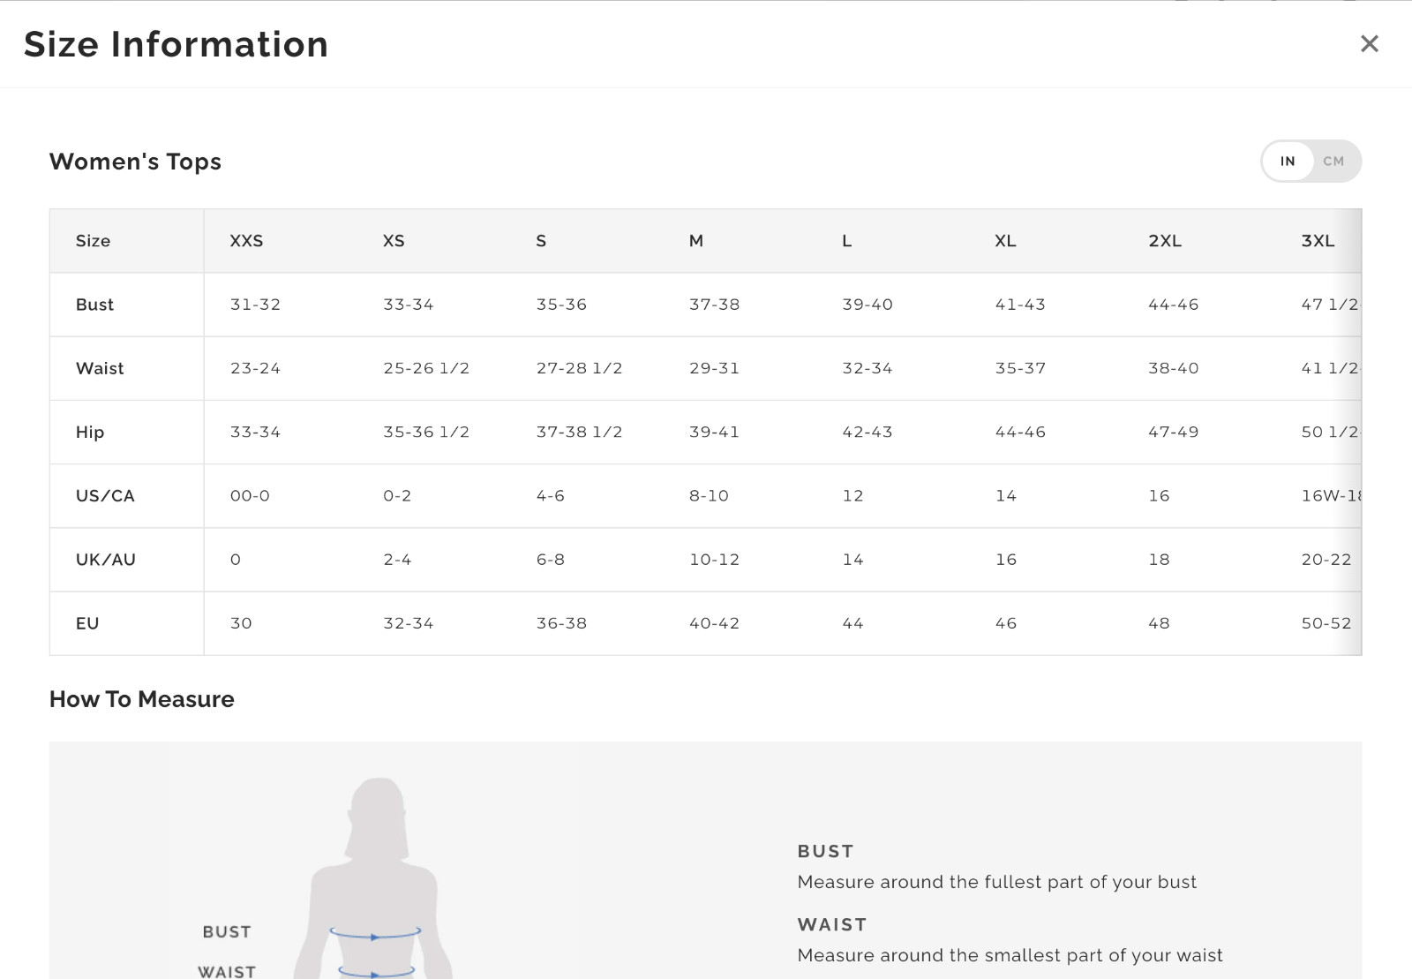Screen dimensions: 1412x979
Task: Switch units to CM
Action: point(1333,162)
